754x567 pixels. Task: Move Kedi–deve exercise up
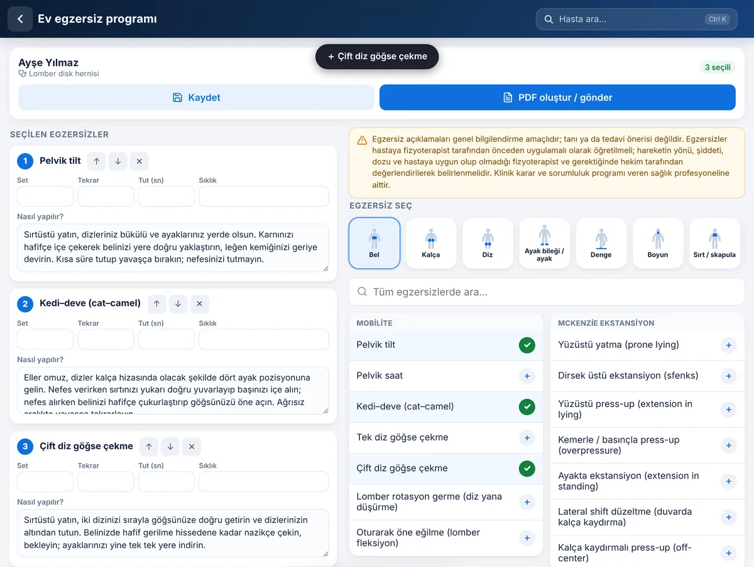click(156, 304)
